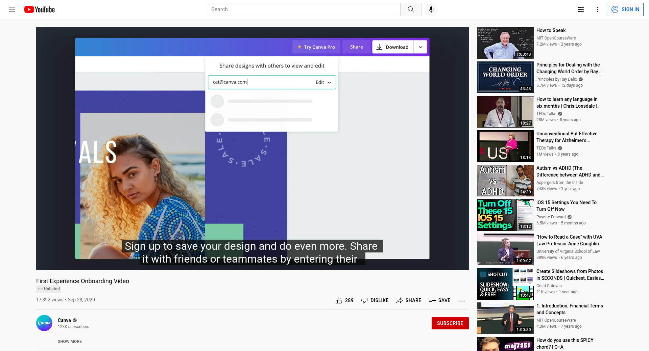Open the iOS 15 Settings thumbnail
The height and width of the screenshot is (351, 649).
(505, 215)
